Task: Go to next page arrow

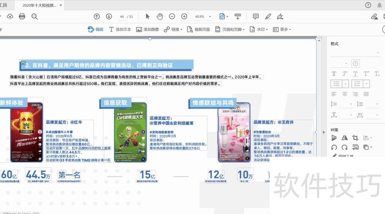Action: pyautogui.click(x=109, y=16)
